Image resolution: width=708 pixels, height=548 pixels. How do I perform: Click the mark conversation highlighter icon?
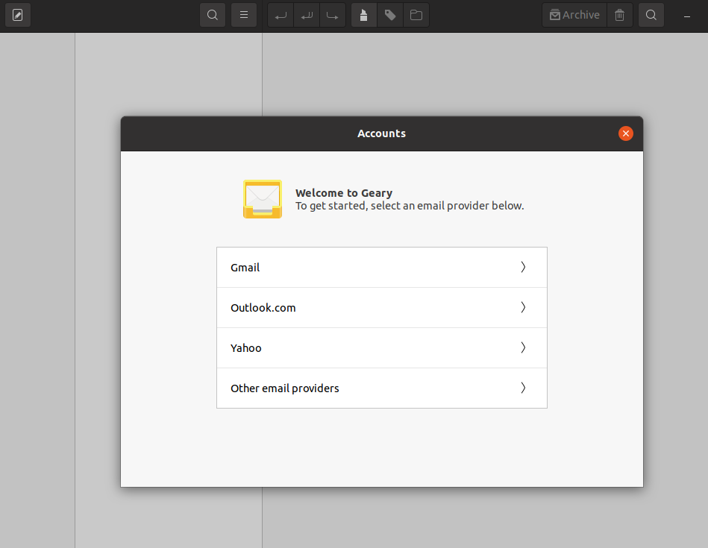(363, 15)
